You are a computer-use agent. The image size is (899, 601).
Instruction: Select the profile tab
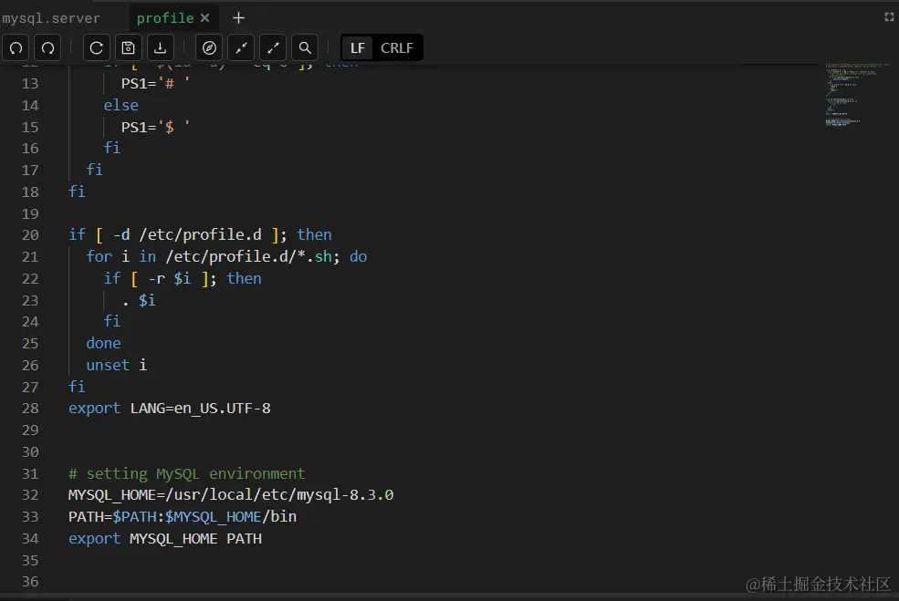[x=165, y=18]
